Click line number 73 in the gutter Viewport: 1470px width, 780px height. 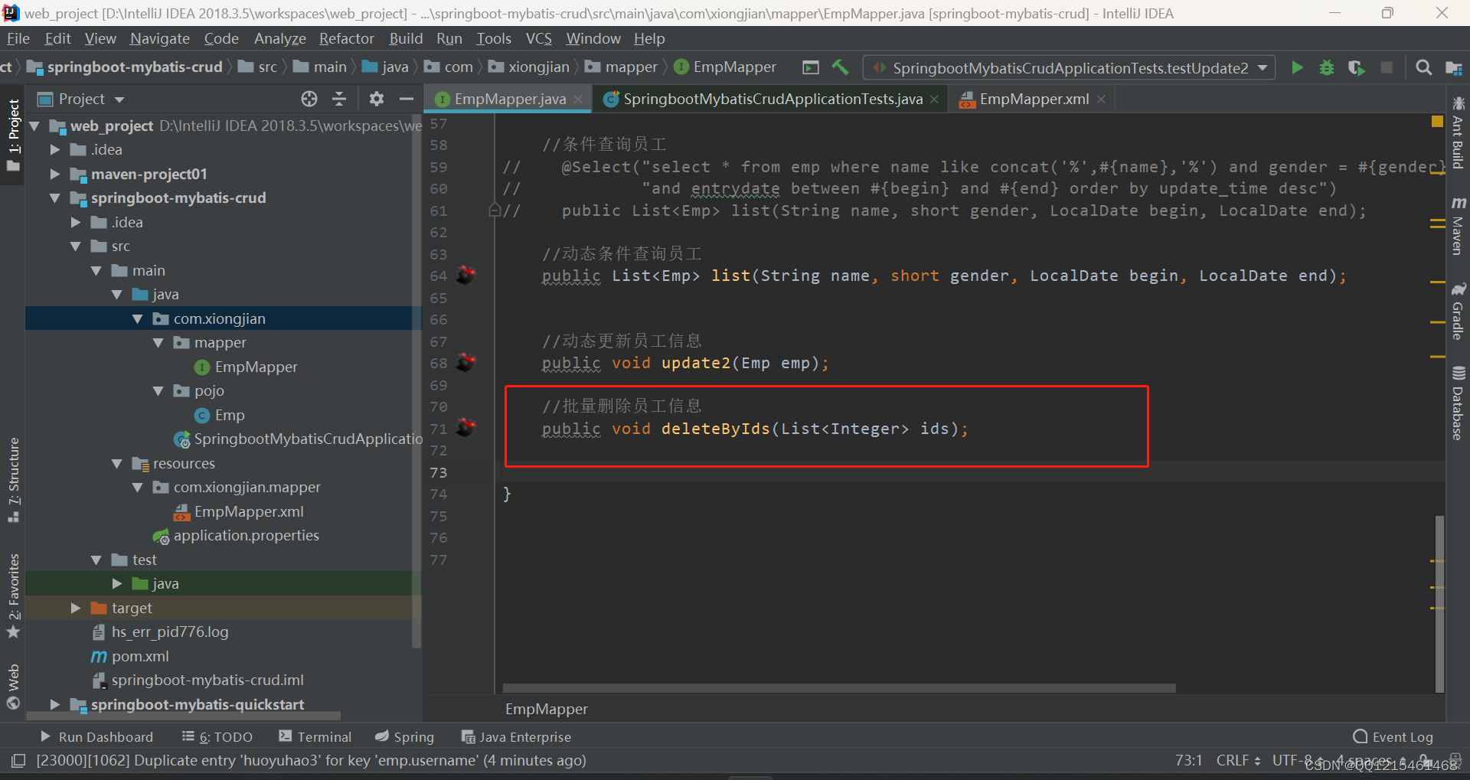pyautogui.click(x=438, y=472)
